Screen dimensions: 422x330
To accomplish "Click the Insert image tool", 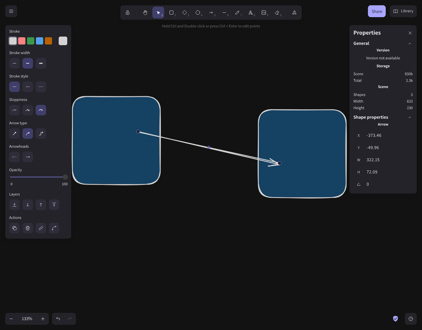I will coord(264,13).
